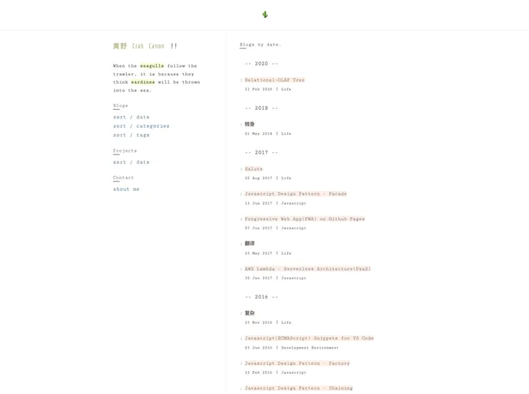Open Blogs sort by date link
This screenshot has width=529, height=394.
tap(131, 117)
